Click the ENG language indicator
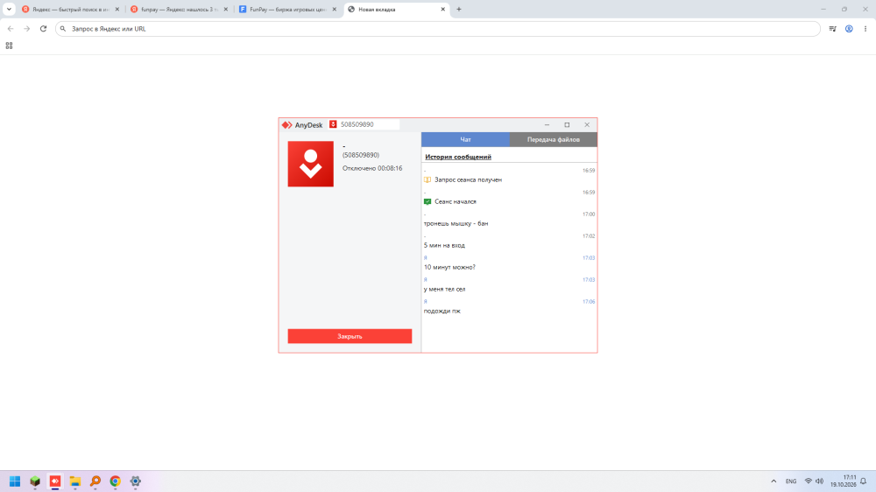The width and height of the screenshot is (876, 492). (791, 481)
